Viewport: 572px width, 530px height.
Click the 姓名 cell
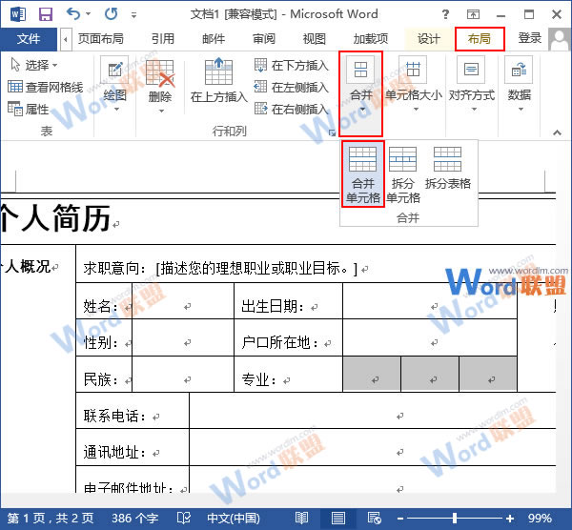coord(104,301)
